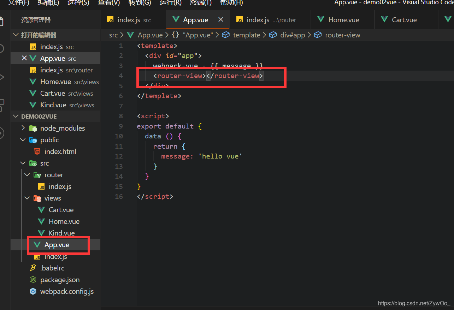
Task: Click the src breadcrumb segment
Action: 113,35
